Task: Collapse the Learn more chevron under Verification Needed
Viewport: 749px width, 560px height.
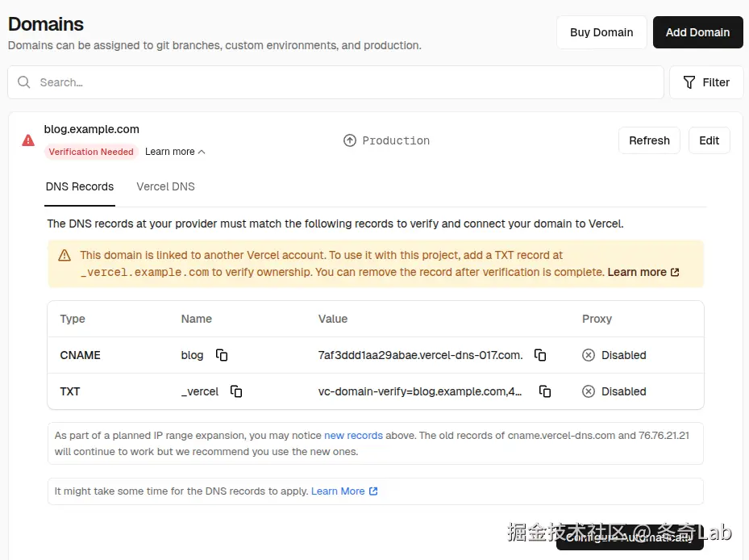Action: click(201, 152)
